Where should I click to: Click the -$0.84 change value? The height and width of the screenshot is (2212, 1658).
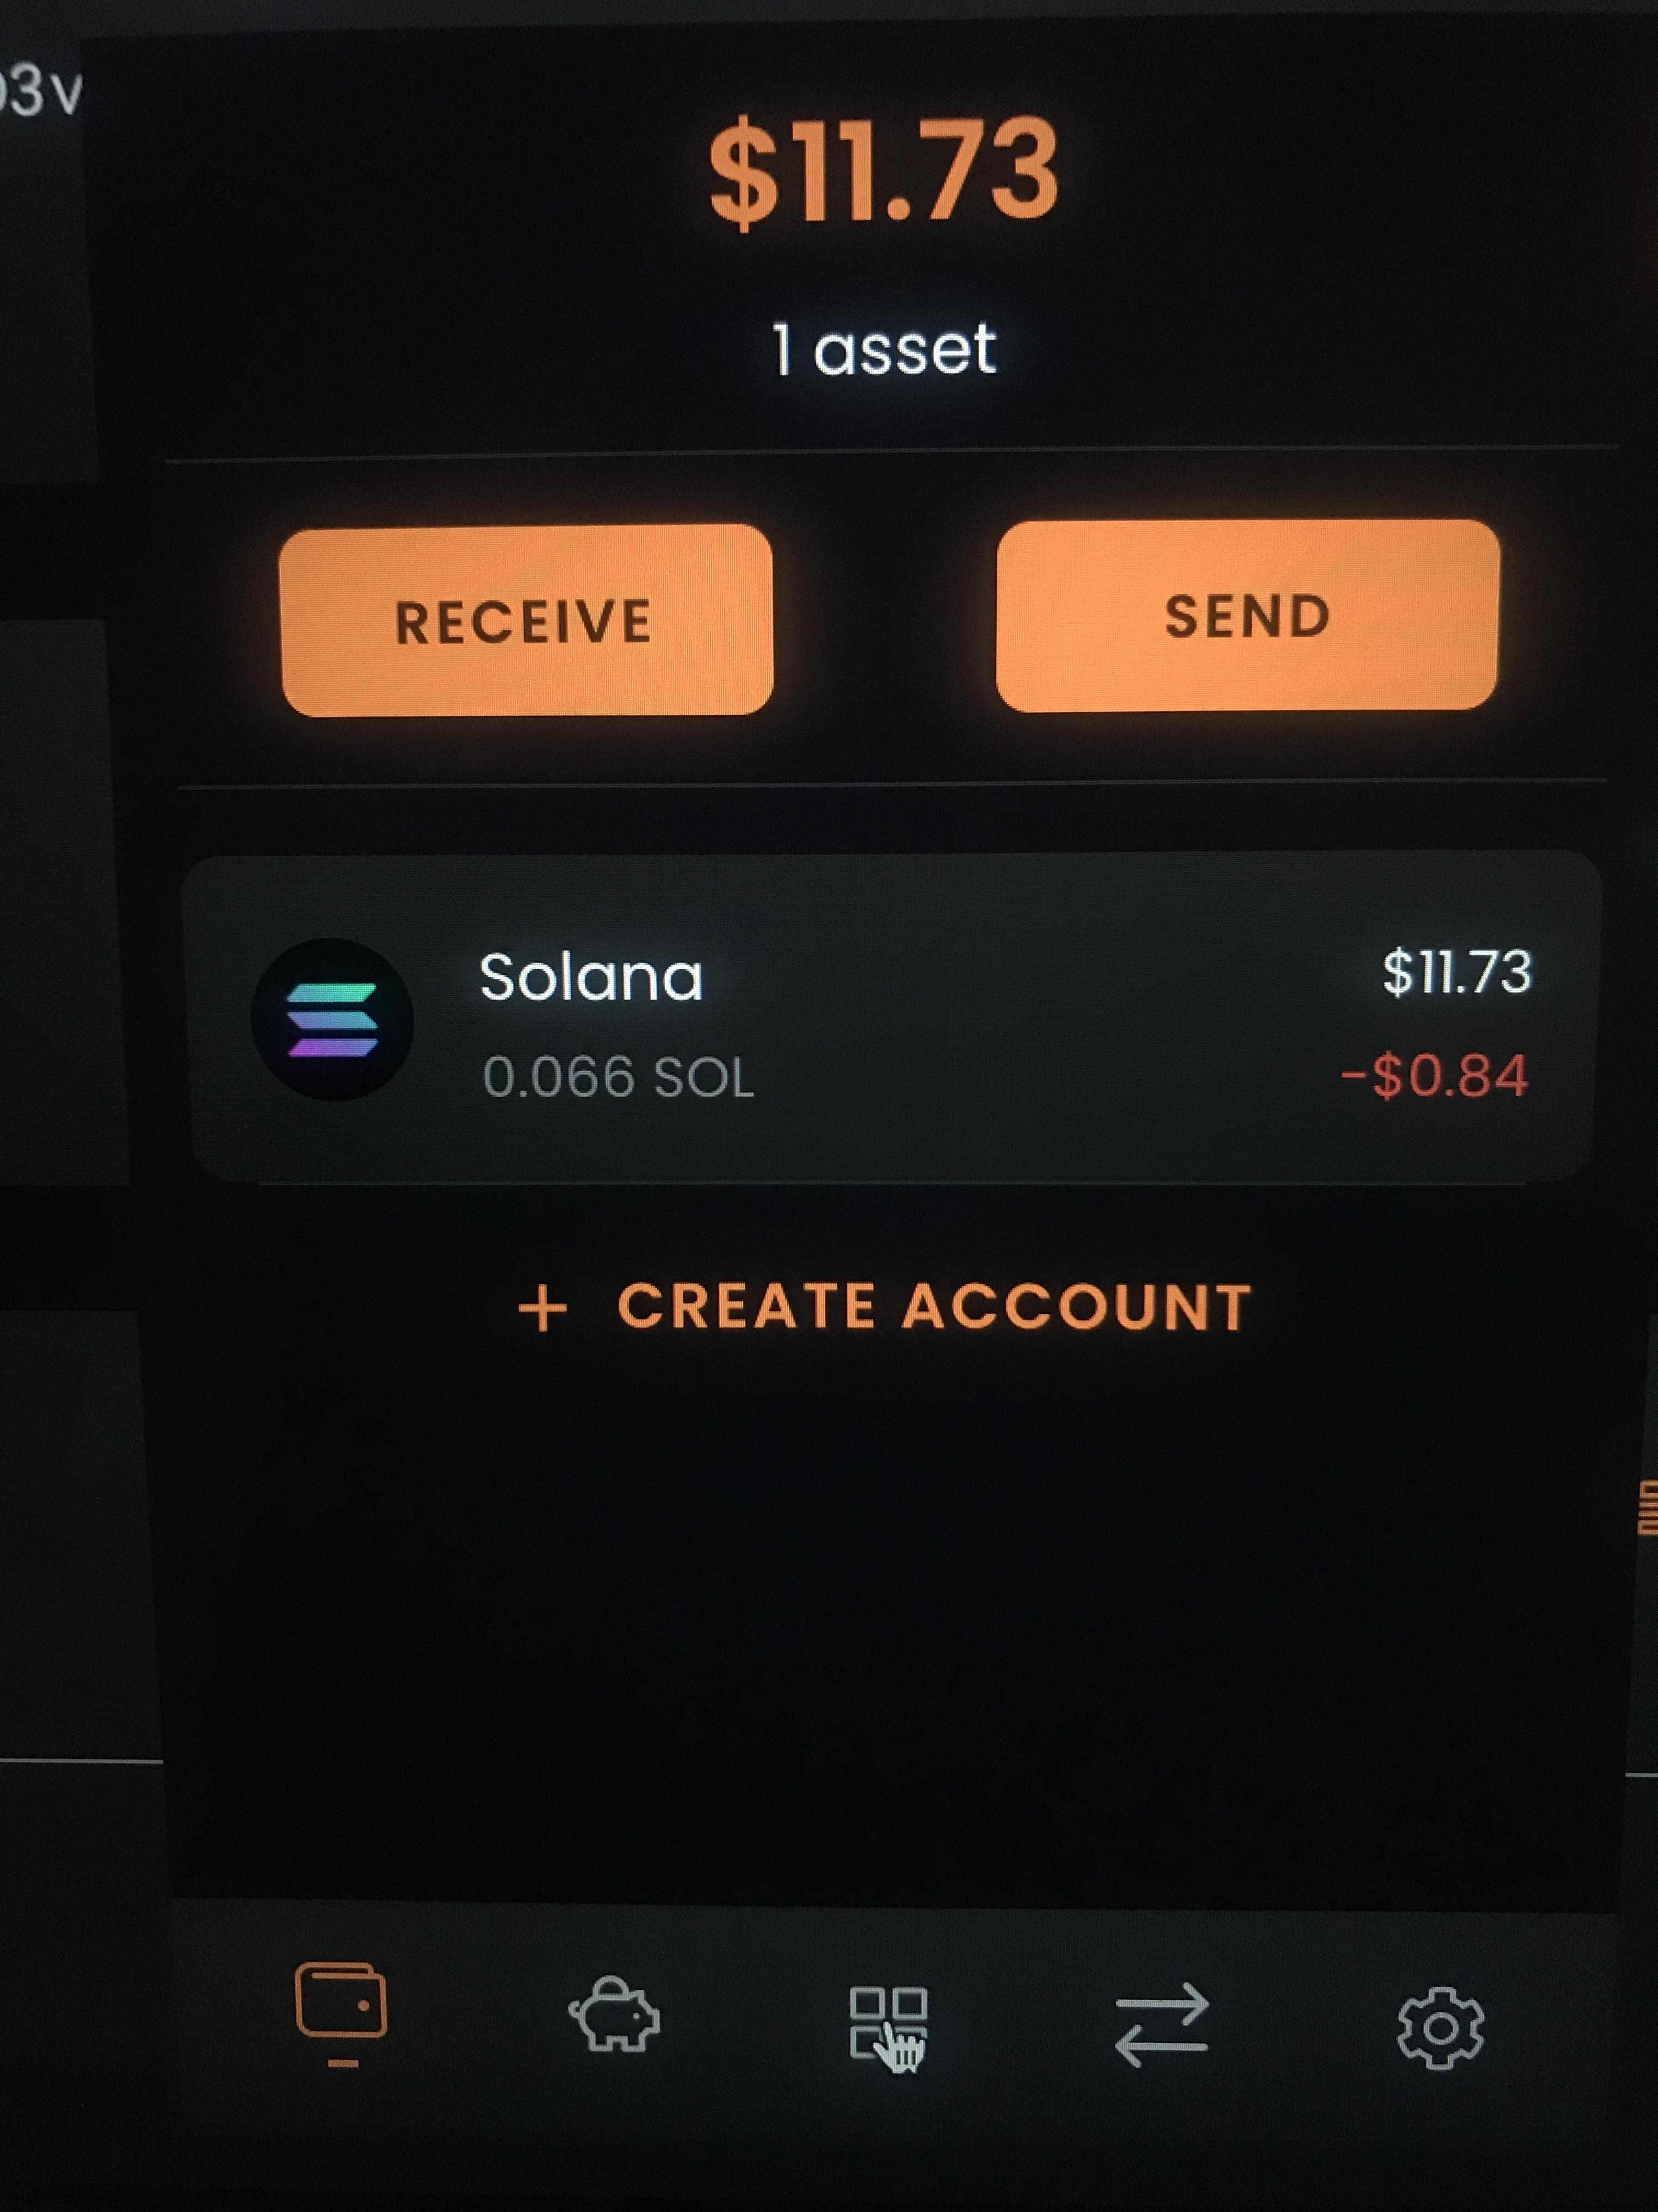pyautogui.click(x=1434, y=1076)
